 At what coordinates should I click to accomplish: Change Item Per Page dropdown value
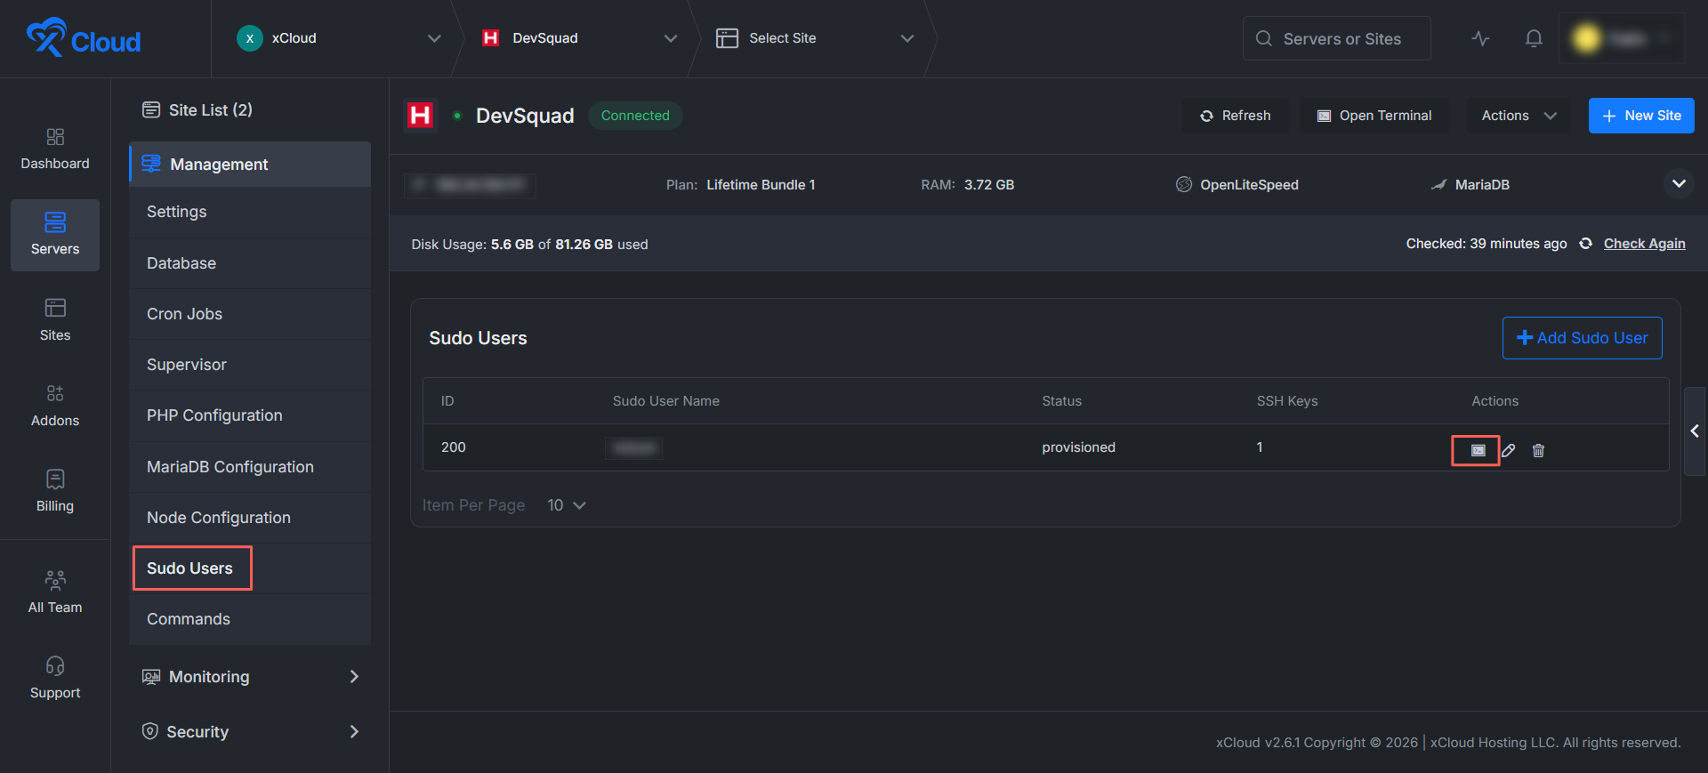tap(566, 505)
